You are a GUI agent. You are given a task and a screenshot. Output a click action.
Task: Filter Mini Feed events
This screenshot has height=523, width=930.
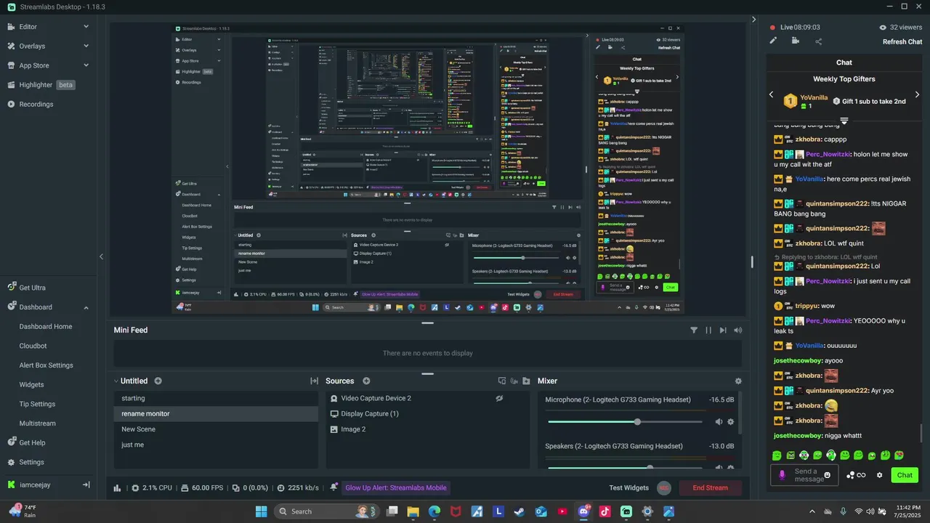694,330
